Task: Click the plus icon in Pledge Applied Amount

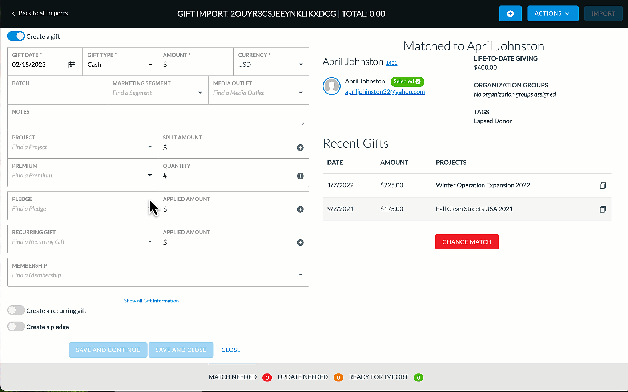Action: click(x=300, y=209)
